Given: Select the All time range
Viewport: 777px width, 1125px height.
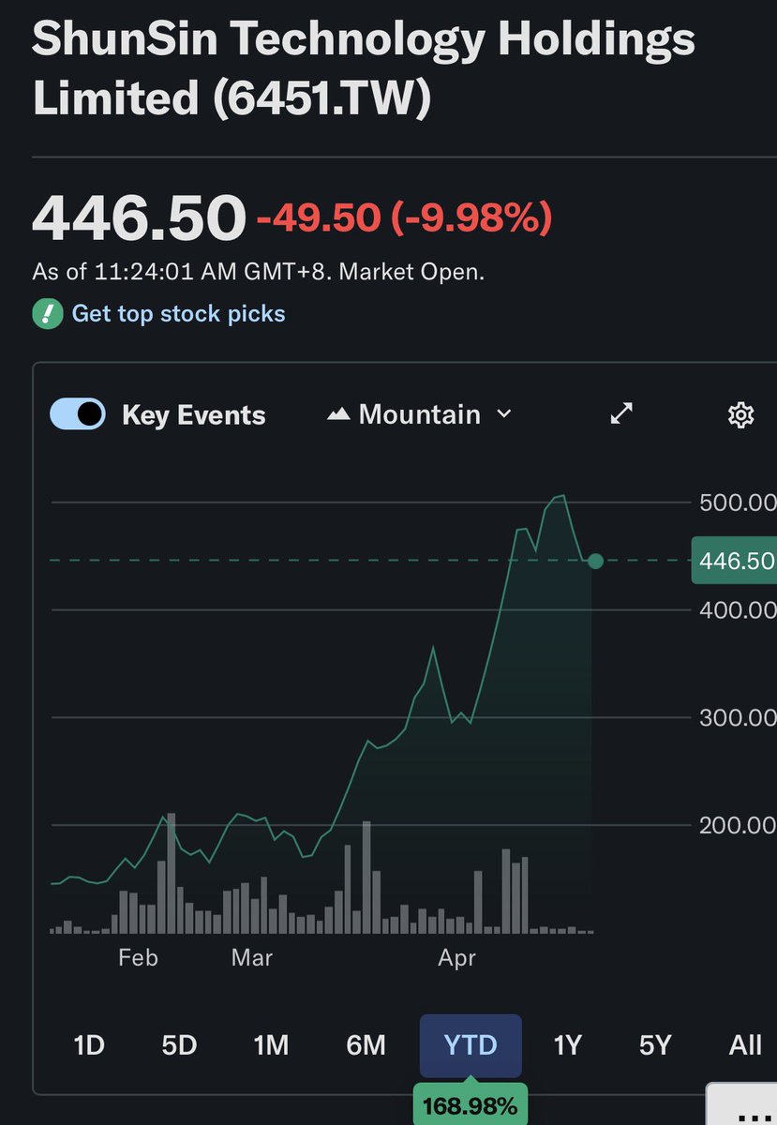Looking at the screenshot, I should pyautogui.click(x=745, y=1045).
